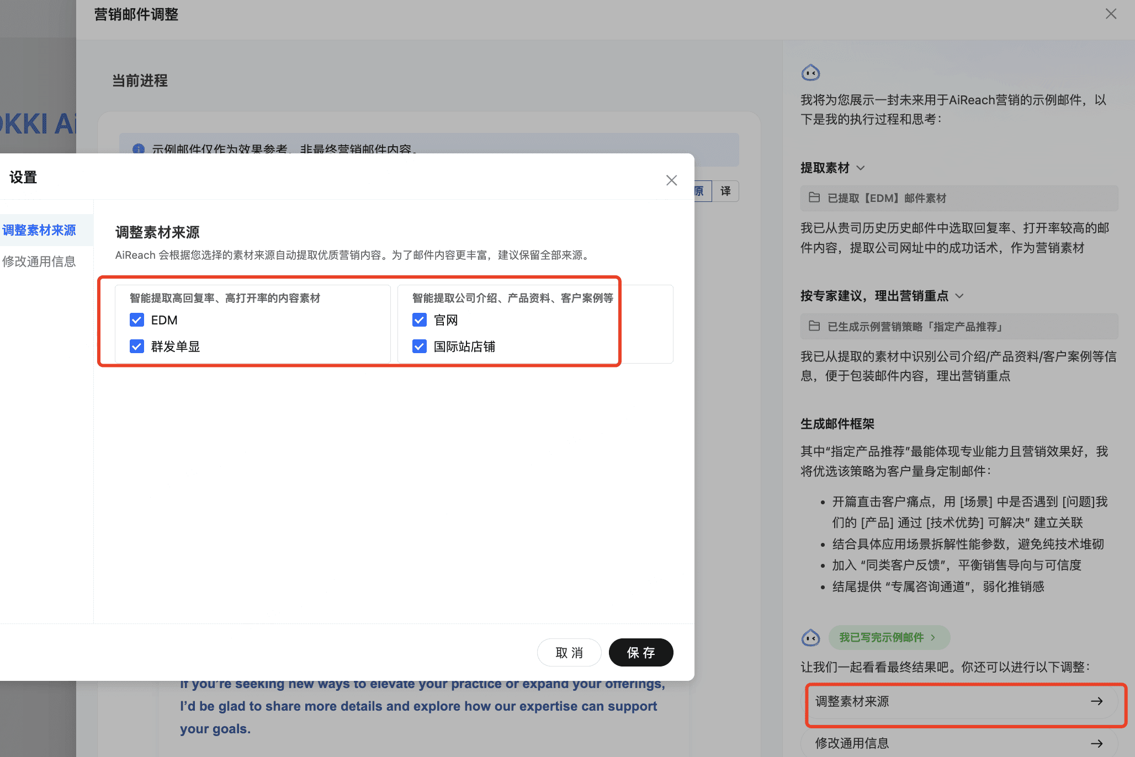Image resolution: width=1135 pixels, height=757 pixels.
Task: Click the info icon in the notice banner
Action: [x=139, y=149]
